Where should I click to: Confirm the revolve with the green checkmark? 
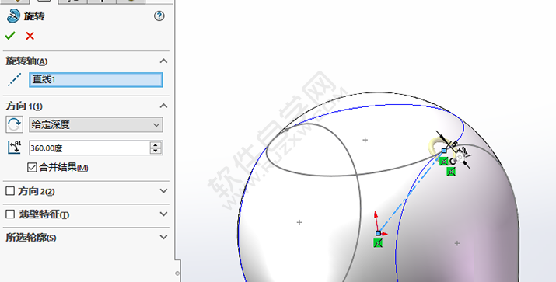point(10,36)
